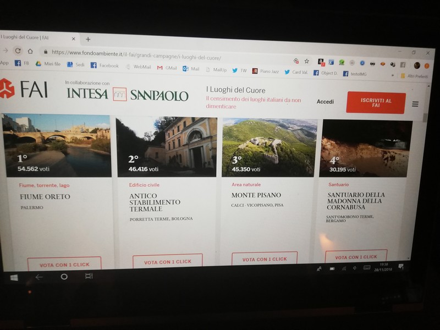Image resolution: width=440 pixels, height=330 pixels.
Task: Click the FAI logo
Action: pyautogui.click(x=24, y=89)
